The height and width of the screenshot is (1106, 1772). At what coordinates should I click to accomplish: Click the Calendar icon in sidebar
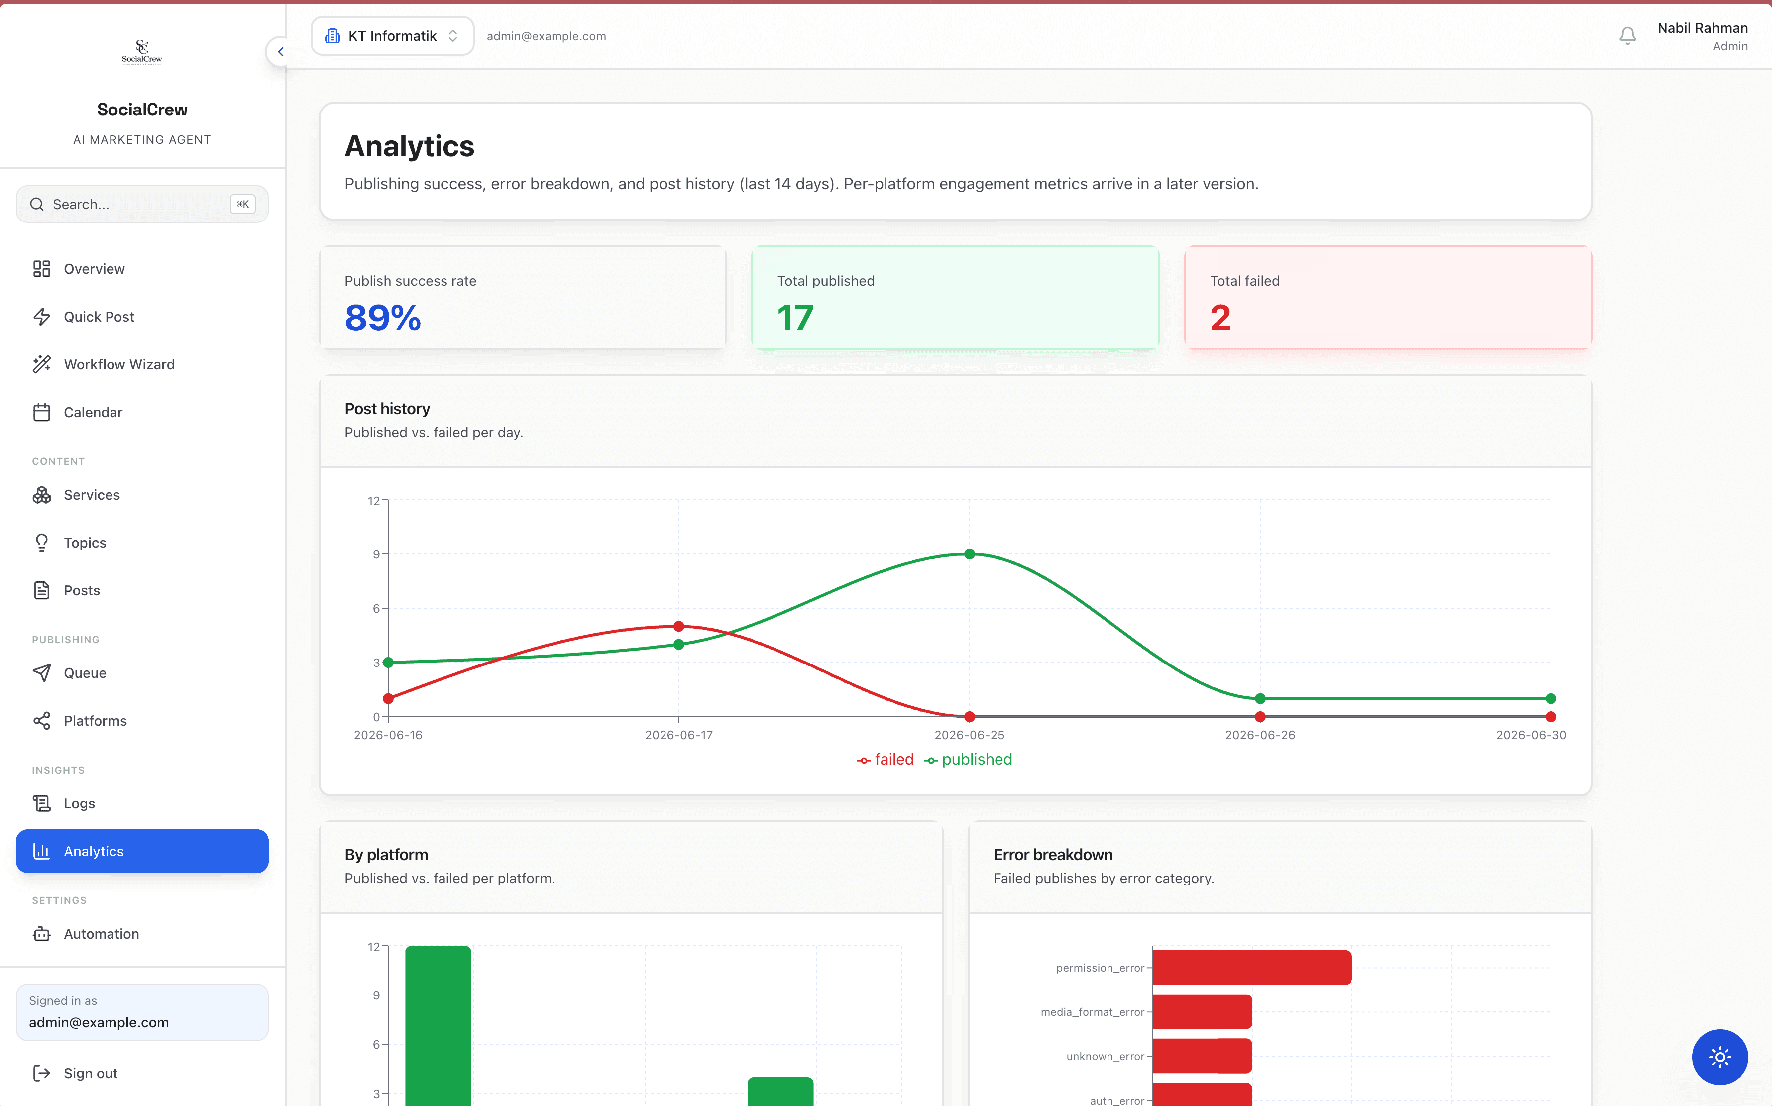point(42,412)
